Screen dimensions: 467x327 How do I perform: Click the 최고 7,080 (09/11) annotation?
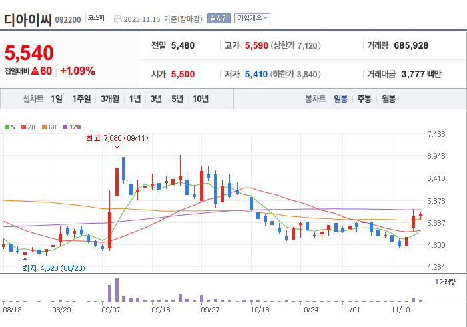pos(117,138)
